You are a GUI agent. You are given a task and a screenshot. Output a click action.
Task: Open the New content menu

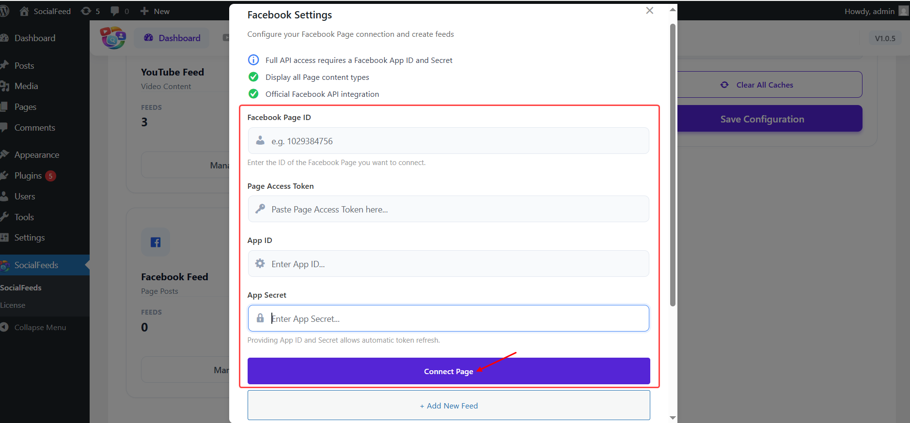click(x=155, y=11)
